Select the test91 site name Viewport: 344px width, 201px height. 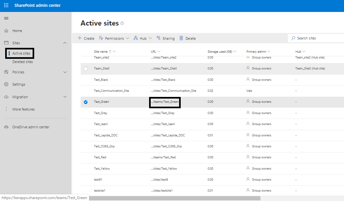tap(98, 180)
